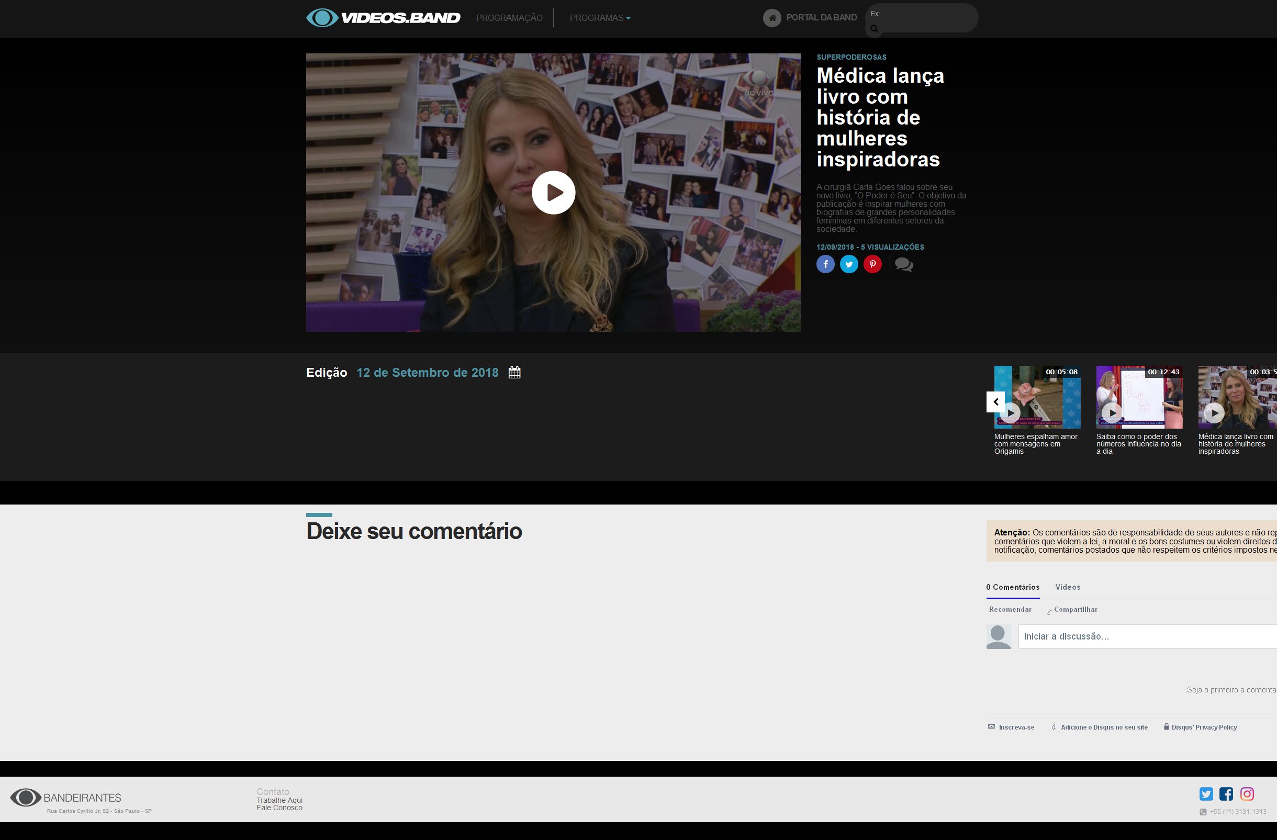Click the comments speech bubble icon
Screen dimensions: 1277x840
click(x=904, y=264)
